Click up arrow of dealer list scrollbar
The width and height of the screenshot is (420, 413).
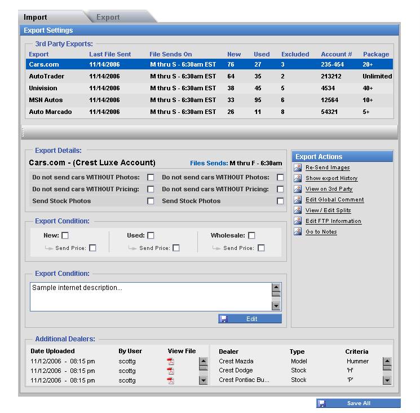[x=387, y=361]
